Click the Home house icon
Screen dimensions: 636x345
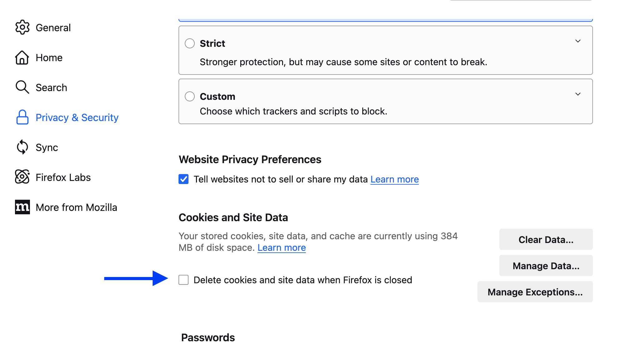22,57
